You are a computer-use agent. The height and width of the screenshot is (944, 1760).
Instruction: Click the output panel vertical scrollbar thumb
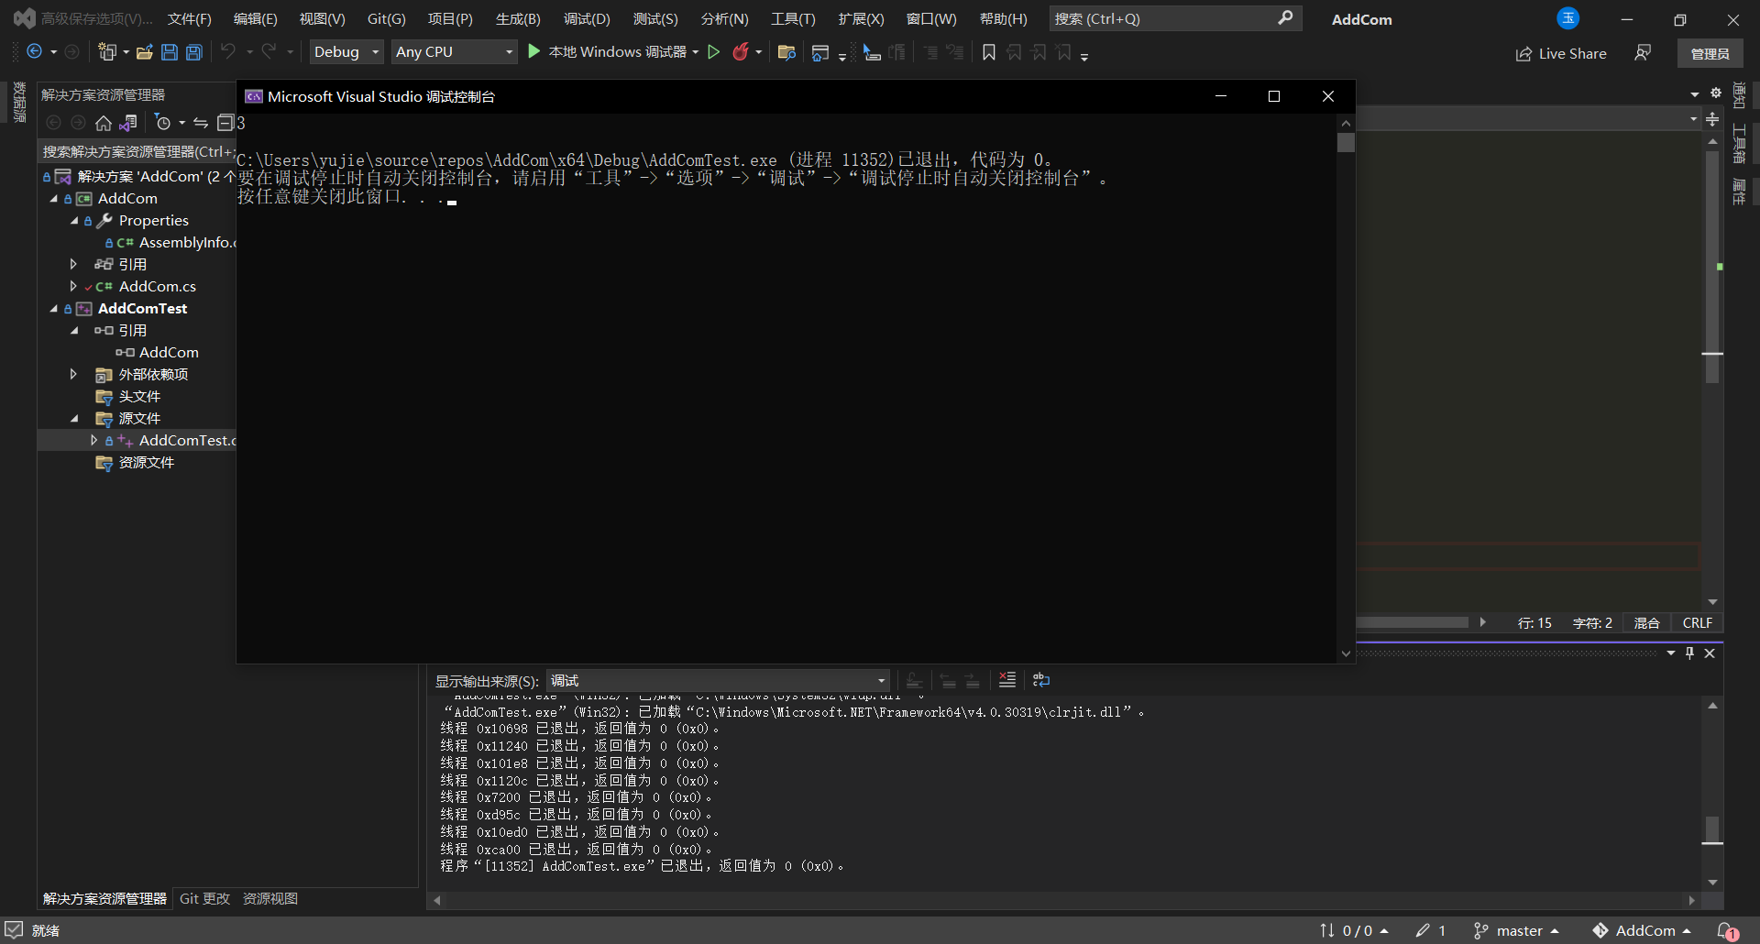[x=1712, y=829]
